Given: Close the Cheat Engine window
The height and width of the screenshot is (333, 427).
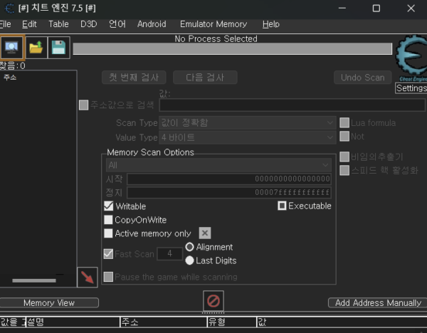Looking at the screenshot, I should pos(411,8).
